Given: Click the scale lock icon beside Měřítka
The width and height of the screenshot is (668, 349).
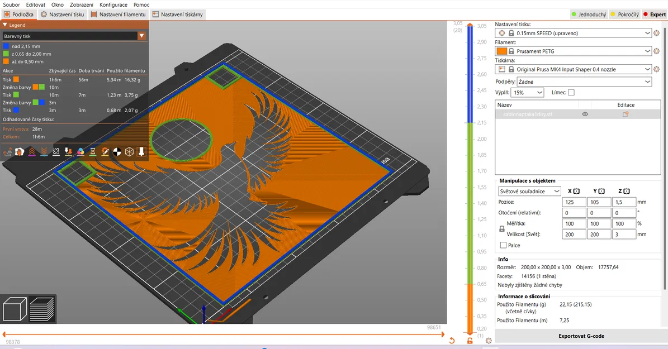Looking at the screenshot, I should 502,229.
